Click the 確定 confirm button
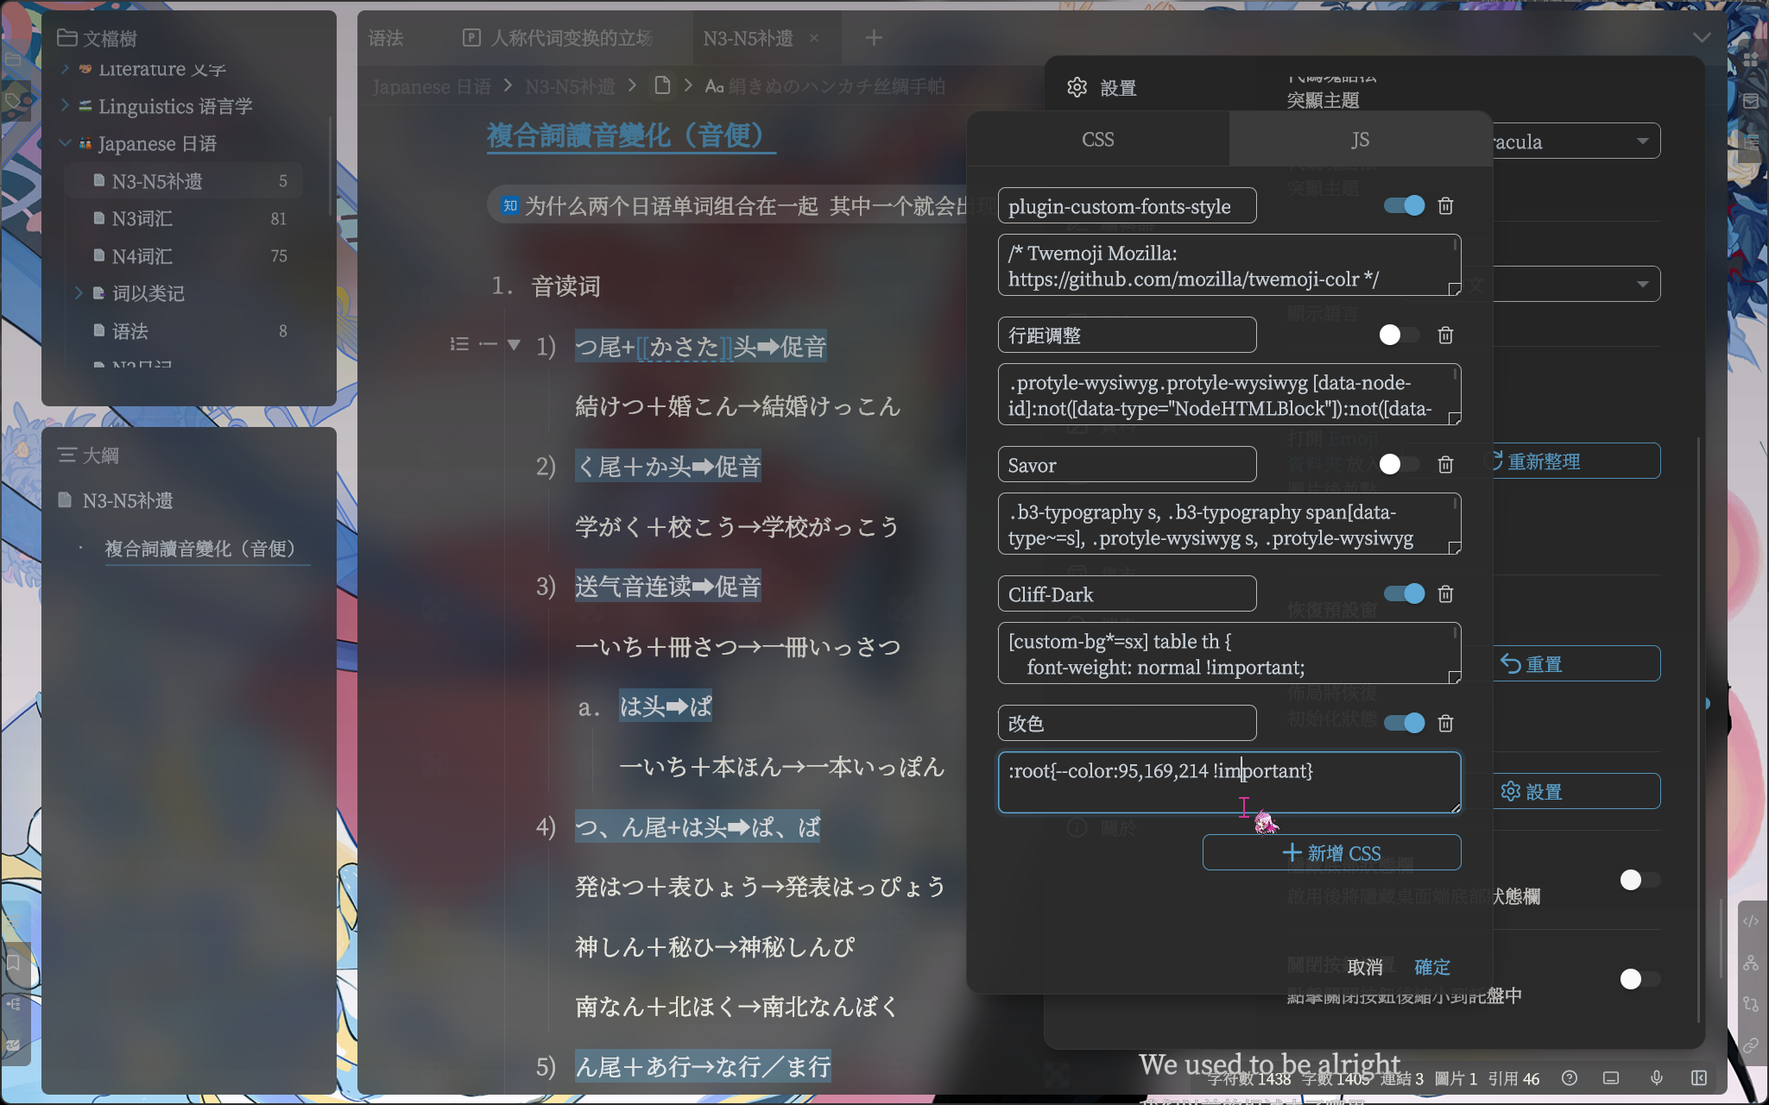 (1431, 967)
